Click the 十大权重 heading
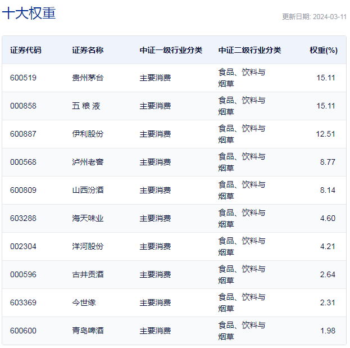The height and width of the screenshot is (348, 350). (x=29, y=13)
